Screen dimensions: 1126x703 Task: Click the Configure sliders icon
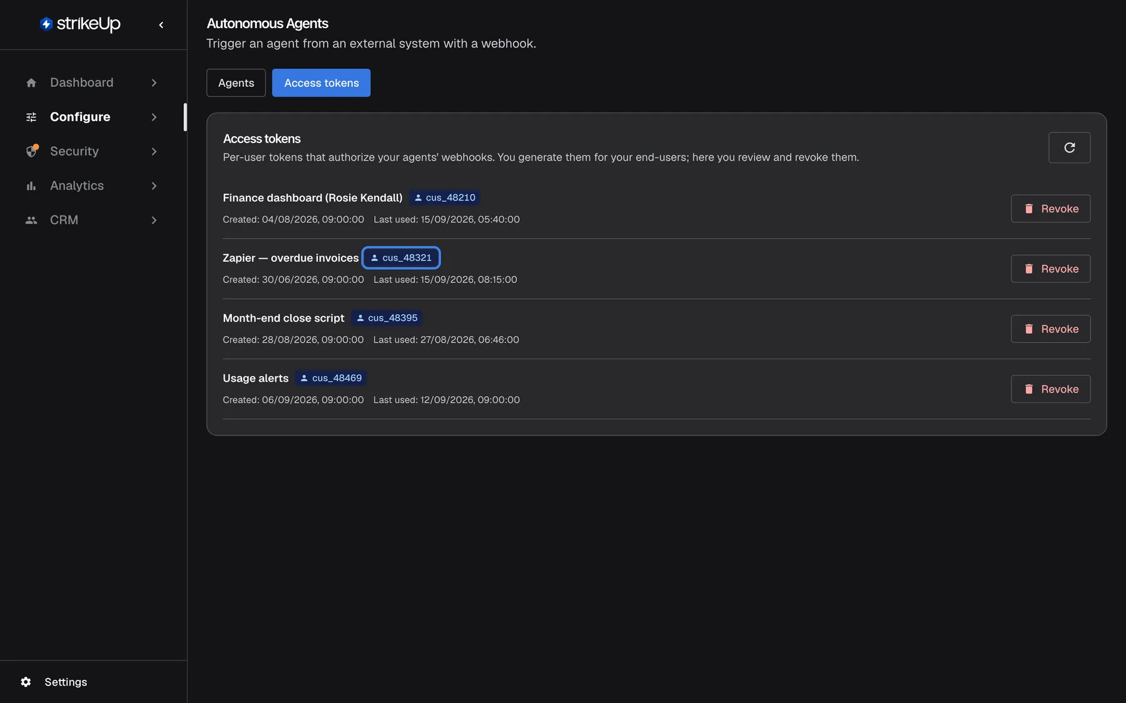[31, 117]
